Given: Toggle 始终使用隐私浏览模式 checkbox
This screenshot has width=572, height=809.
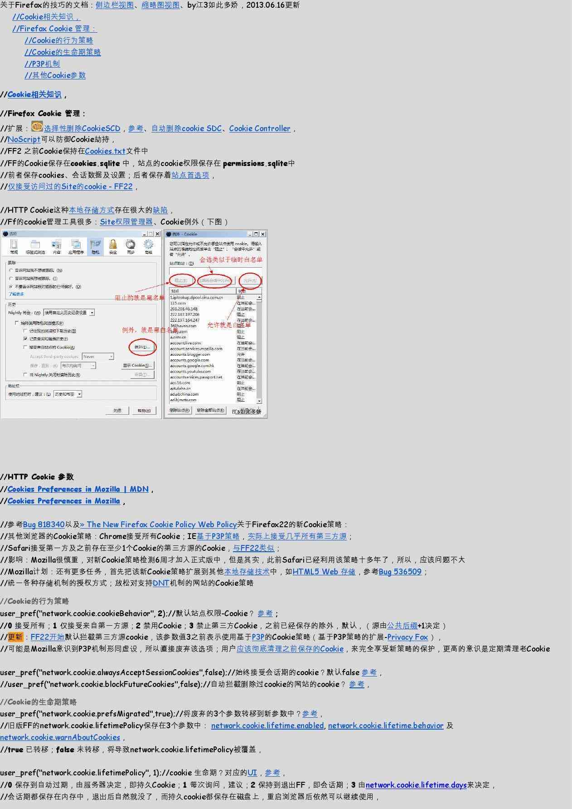Looking at the screenshot, I should pos(17,323).
